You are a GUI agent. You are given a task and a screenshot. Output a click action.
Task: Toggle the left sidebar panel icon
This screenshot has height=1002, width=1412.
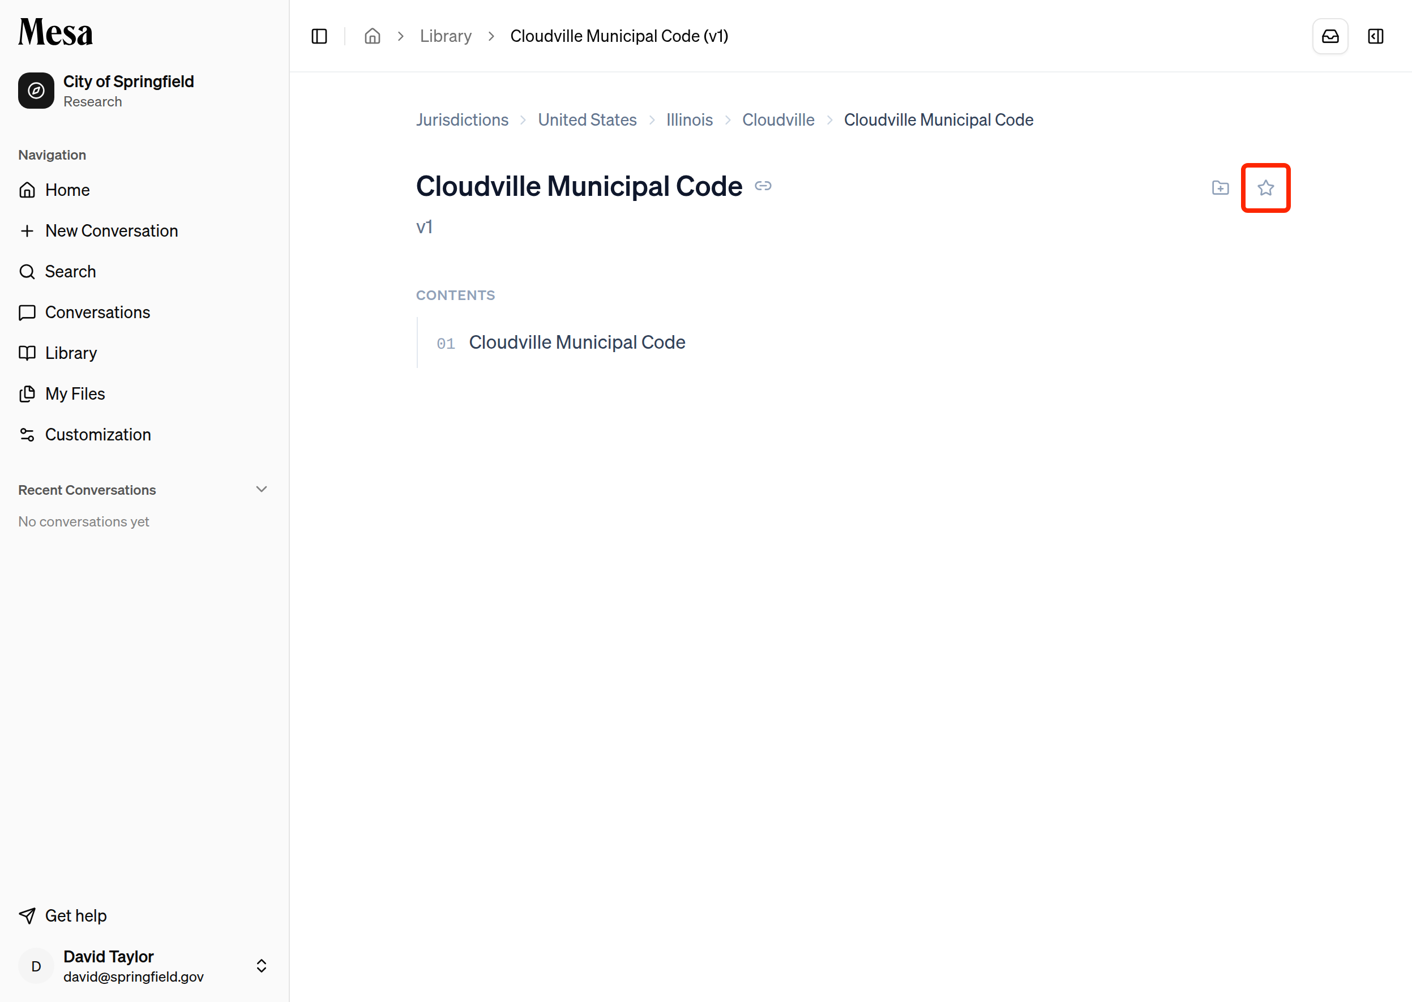(319, 36)
